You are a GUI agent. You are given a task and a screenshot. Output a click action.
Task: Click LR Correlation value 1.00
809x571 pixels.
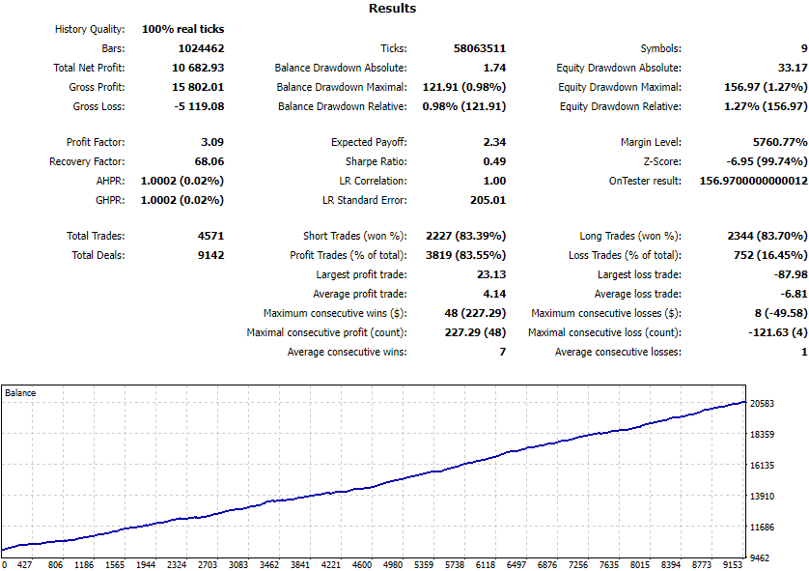pos(495,181)
